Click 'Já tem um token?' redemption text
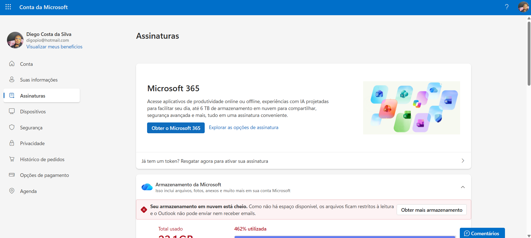Screen dimensions: 531x238 (x=205, y=161)
